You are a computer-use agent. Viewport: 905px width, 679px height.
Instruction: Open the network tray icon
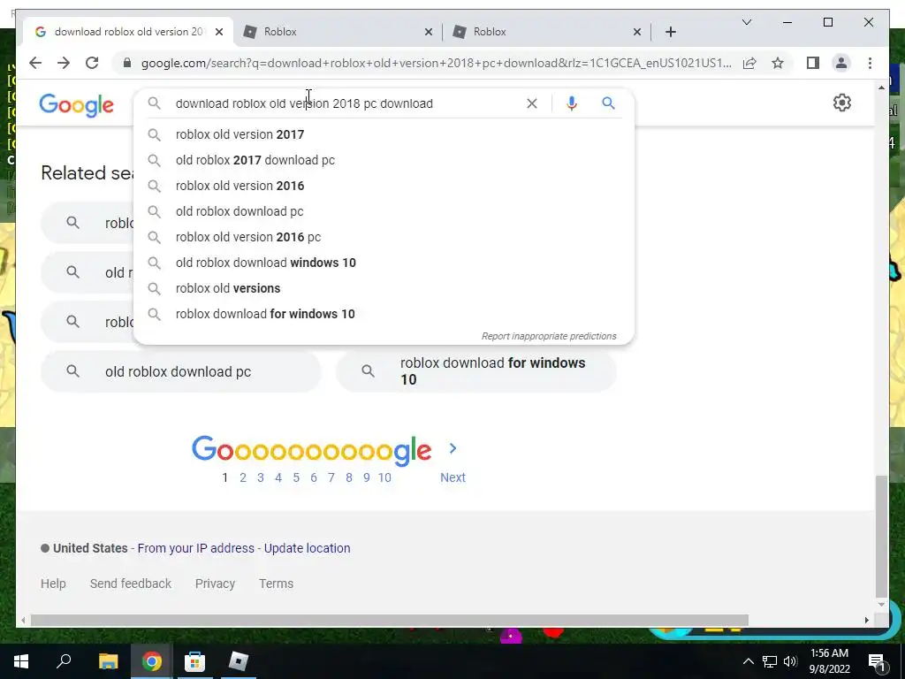coord(770,661)
